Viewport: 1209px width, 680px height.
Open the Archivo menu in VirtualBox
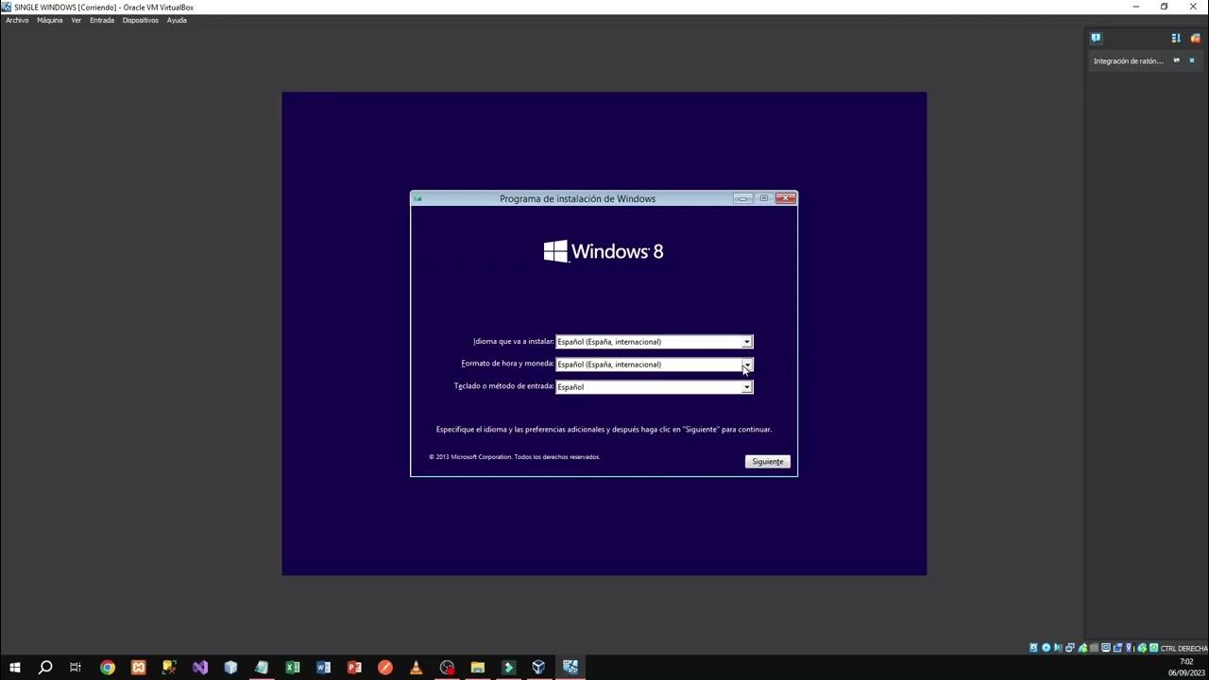tap(17, 20)
